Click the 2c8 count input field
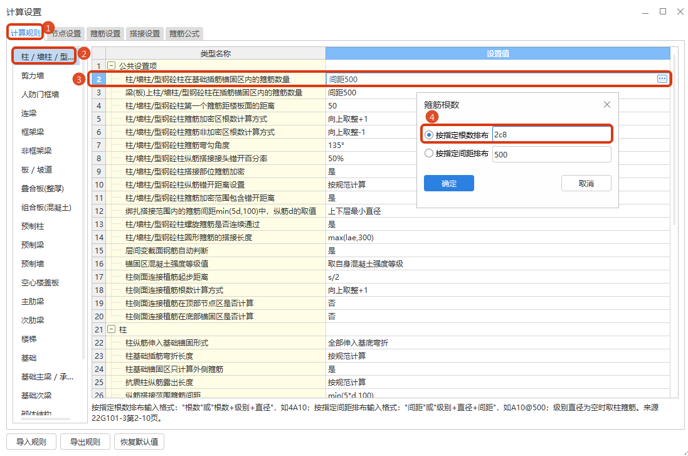The height and width of the screenshot is (456, 688). tap(551, 135)
